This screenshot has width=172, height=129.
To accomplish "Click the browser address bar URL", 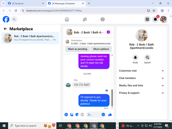I will [54, 11].
